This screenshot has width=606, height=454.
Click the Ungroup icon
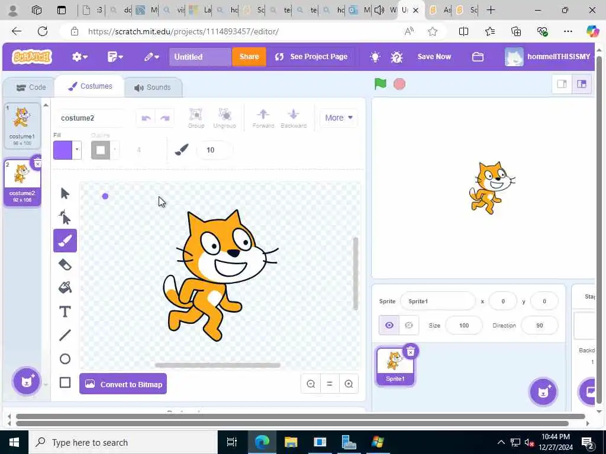point(224,118)
